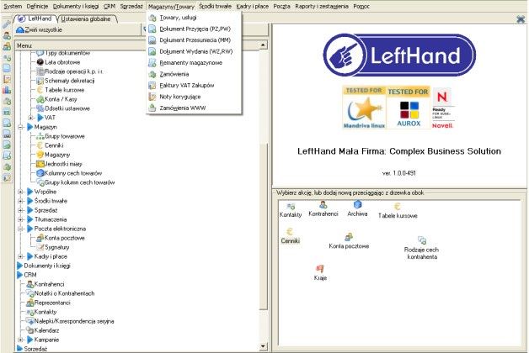
Task: Click Kontrahenci shortcut icon in action panel
Action: [323, 209]
